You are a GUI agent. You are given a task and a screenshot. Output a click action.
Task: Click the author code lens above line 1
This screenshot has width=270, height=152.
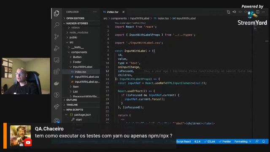tap(130, 23)
